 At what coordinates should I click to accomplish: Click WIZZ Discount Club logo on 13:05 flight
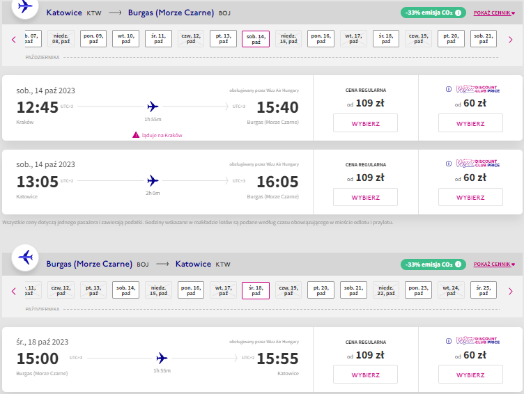pyautogui.click(x=478, y=164)
